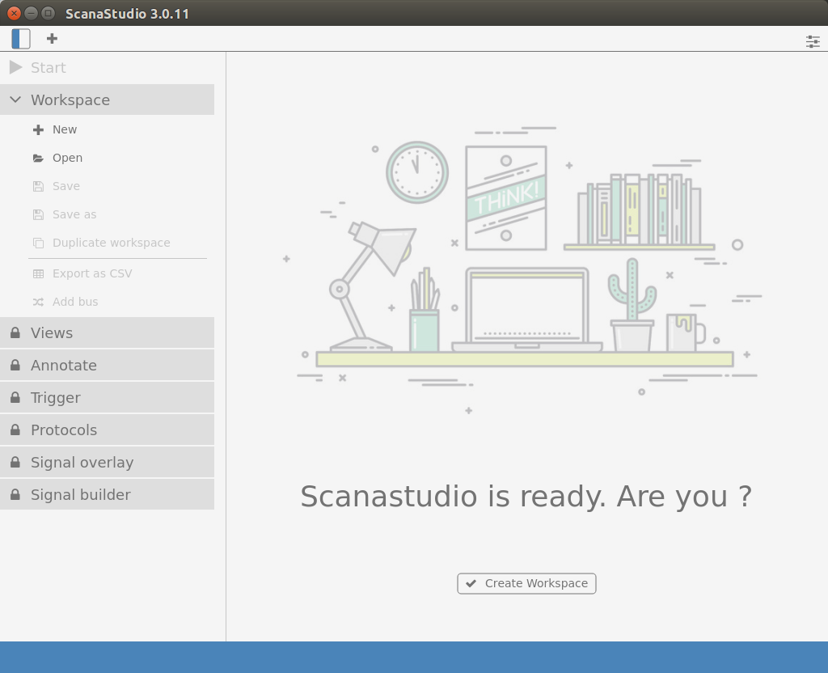
Task: Click the Start play icon
Action: [16, 68]
